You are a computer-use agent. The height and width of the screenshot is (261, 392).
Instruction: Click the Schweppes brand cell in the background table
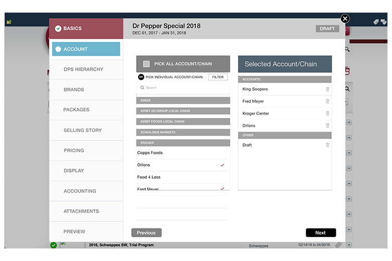[258, 246]
